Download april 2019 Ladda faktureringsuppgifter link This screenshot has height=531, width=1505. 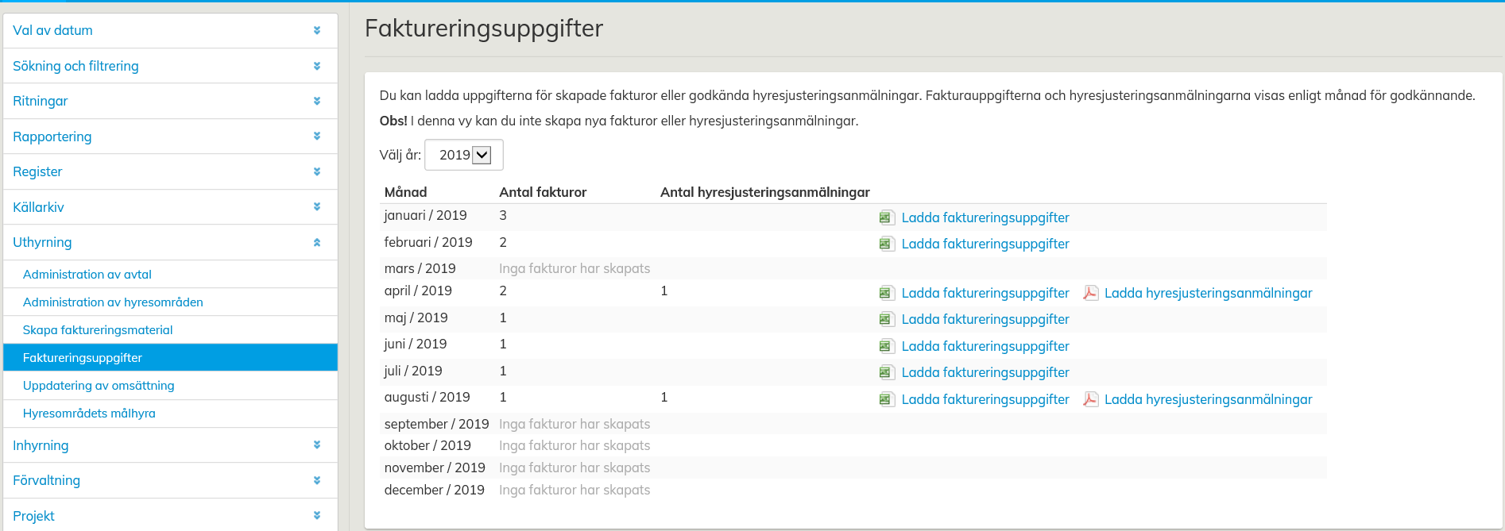point(985,294)
